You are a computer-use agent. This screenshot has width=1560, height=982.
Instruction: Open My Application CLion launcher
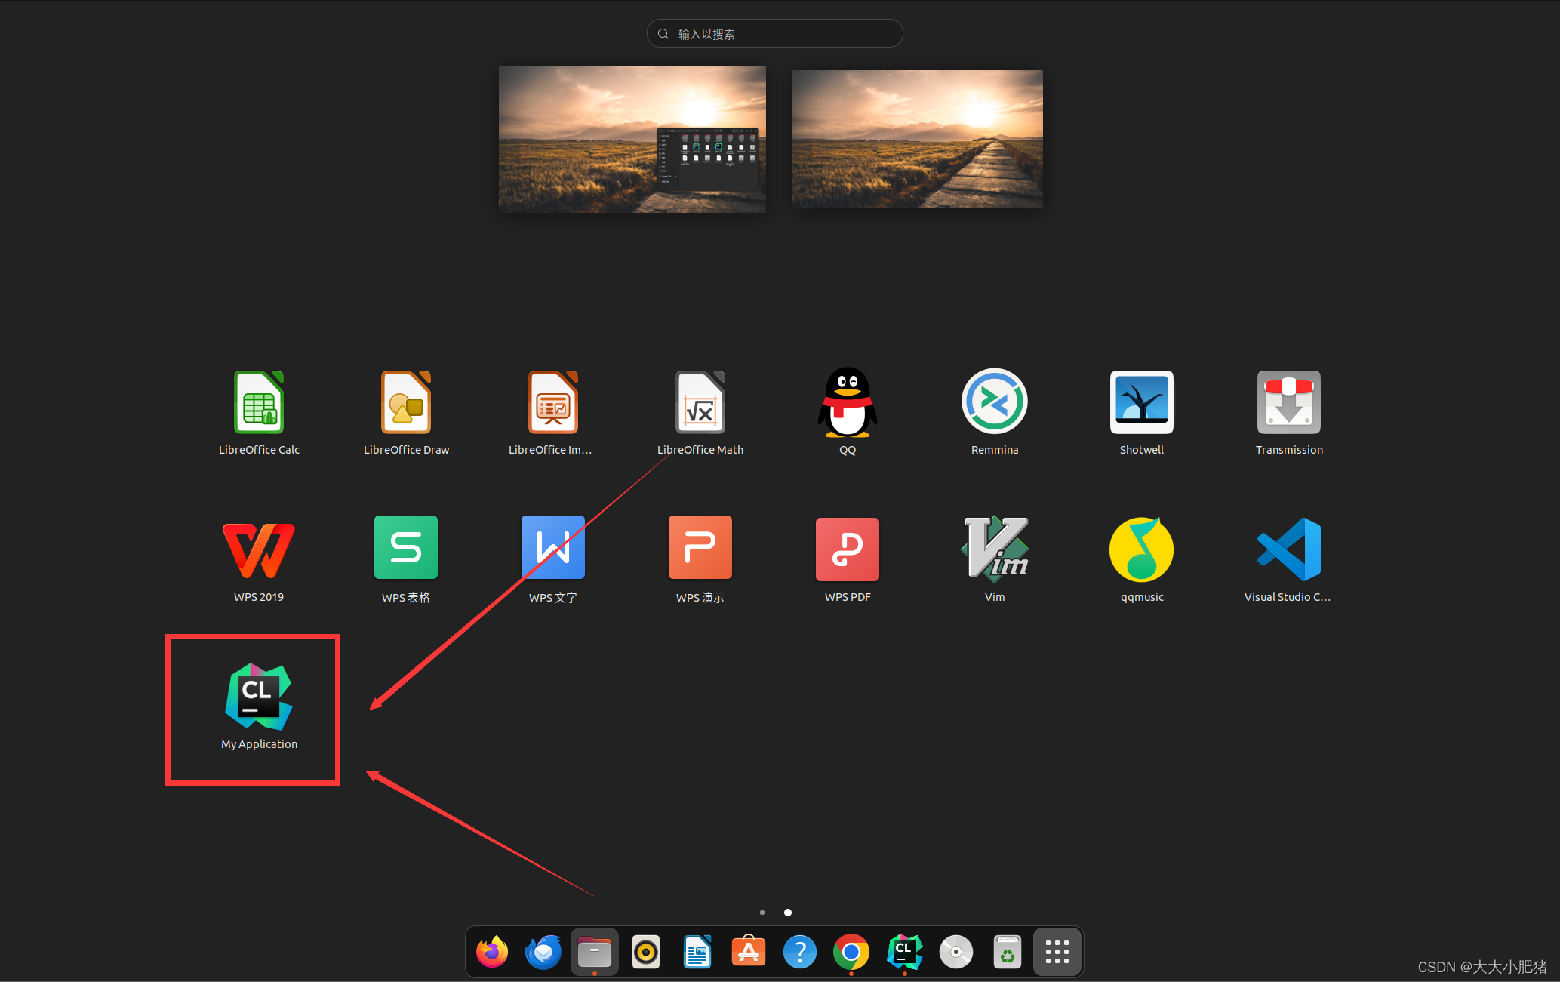pos(259,707)
